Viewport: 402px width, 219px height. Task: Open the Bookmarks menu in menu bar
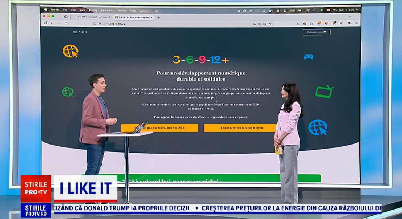tap(107, 10)
